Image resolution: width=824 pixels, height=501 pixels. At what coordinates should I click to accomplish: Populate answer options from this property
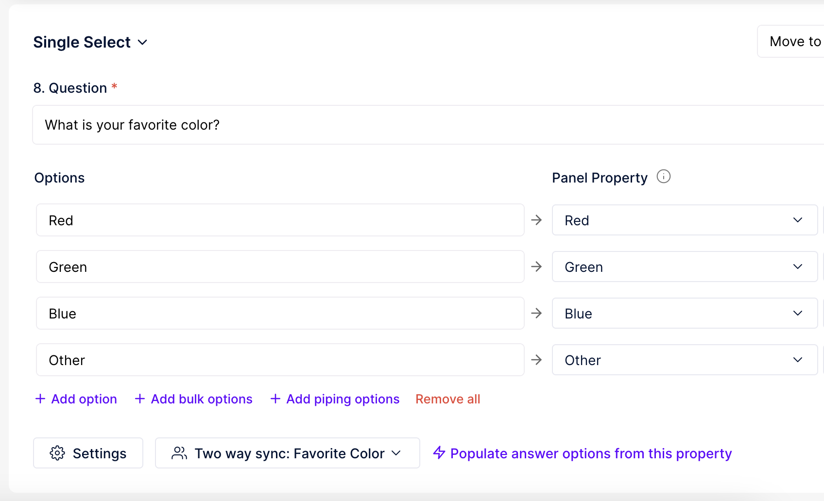(x=583, y=453)
